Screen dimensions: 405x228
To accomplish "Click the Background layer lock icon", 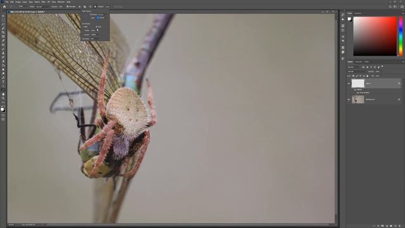I will (x=399, y=99).
